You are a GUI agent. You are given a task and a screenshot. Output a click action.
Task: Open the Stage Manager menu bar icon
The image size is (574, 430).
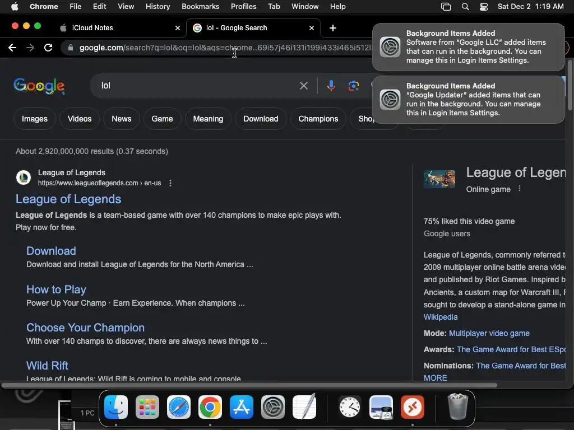(x=446, y=7)
